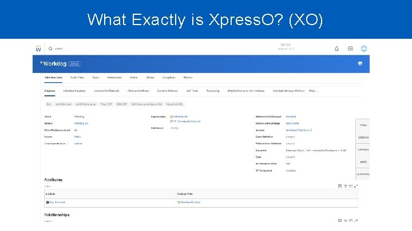Open the Utilities tab

pos(150,78)
